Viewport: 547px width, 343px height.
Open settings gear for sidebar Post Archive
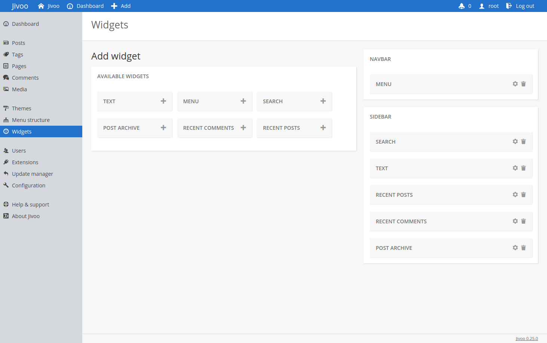point(515,248)
